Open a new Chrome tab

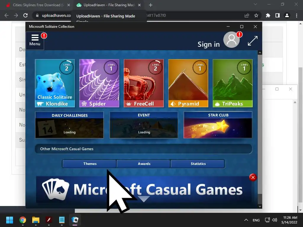151,5
